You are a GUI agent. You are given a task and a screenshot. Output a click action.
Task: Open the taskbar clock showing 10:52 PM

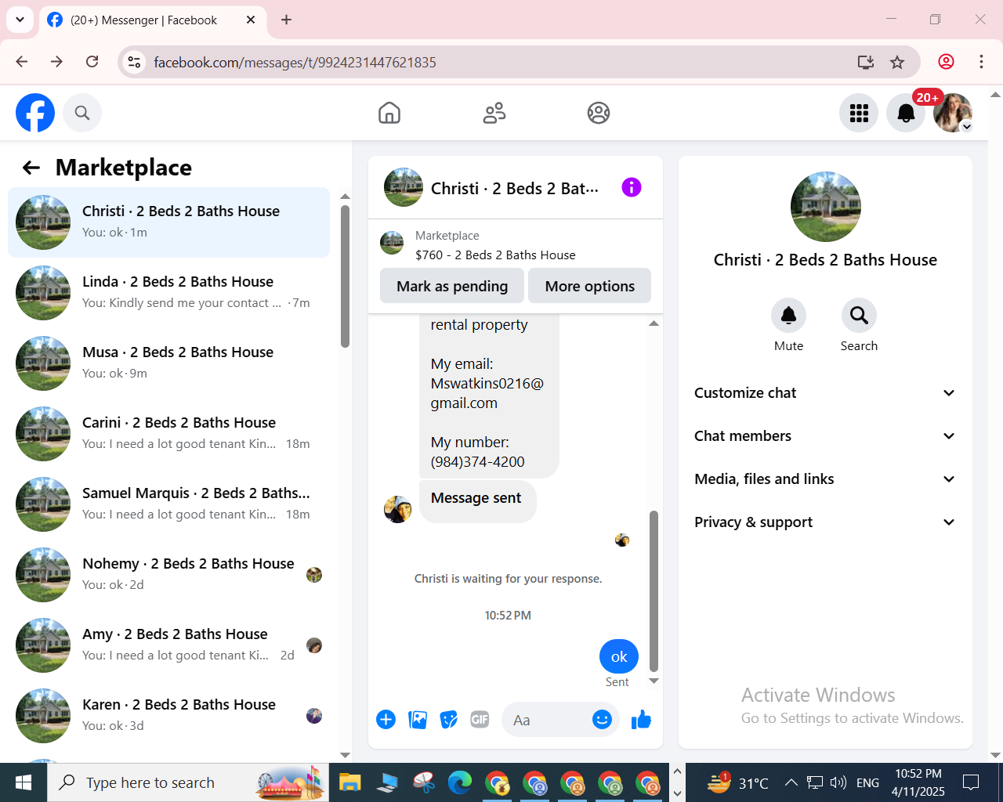pos(918,782)
